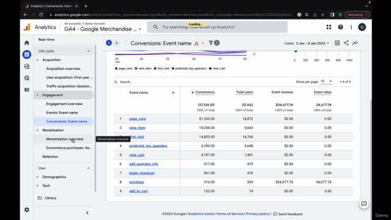The width and height of the screenshot is (391, 220).
Task: Open Real-time report
Action: 46,39
